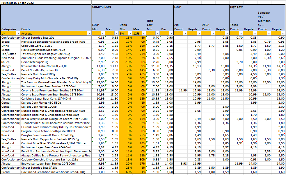
Task: Open the filter dropdown on the UK cell
Action: [18, 33]
